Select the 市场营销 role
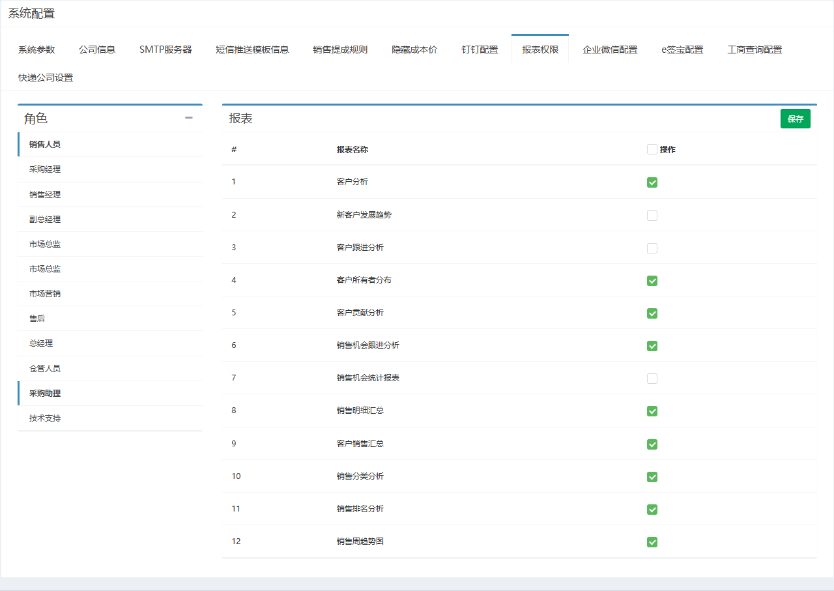 (110, 294)
